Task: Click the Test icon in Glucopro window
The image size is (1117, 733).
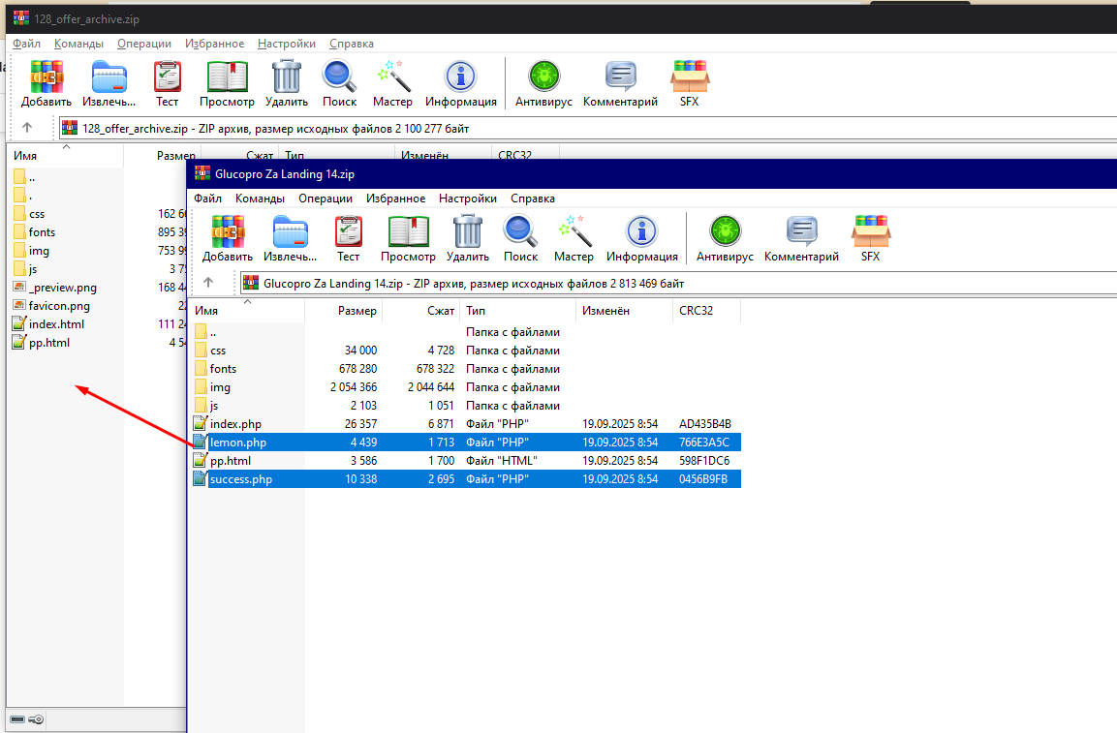Action: (348, 238)
